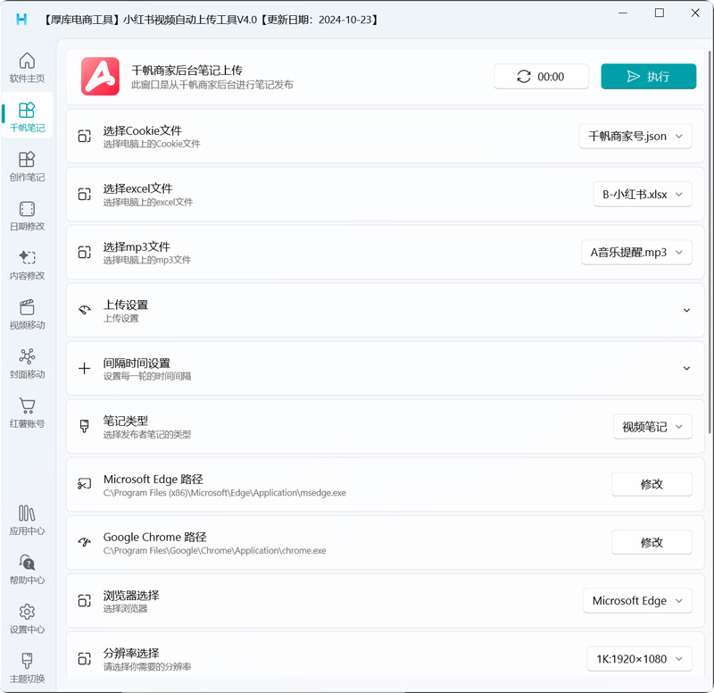Click the 00:00 timer refresh button
Viewport: 714px width, 693px height.
click(x=541, y=77)
